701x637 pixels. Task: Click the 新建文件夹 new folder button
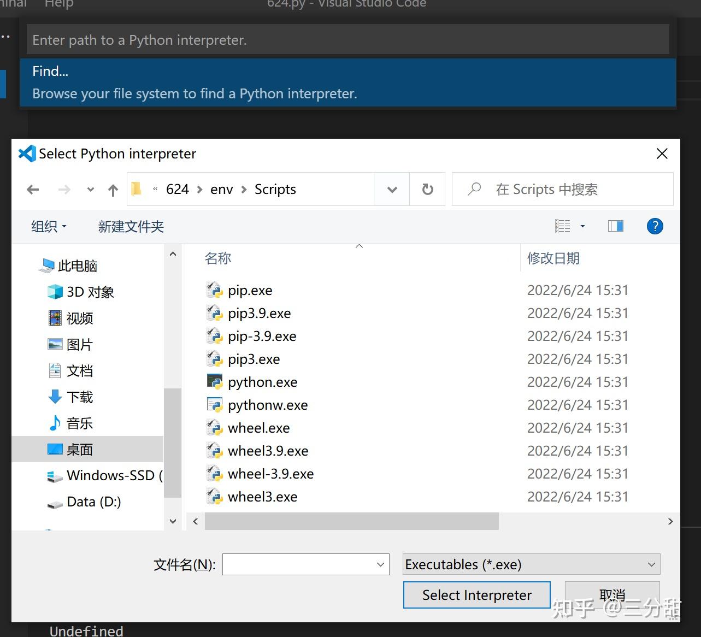pyautogui.click(x=131, y=227)
